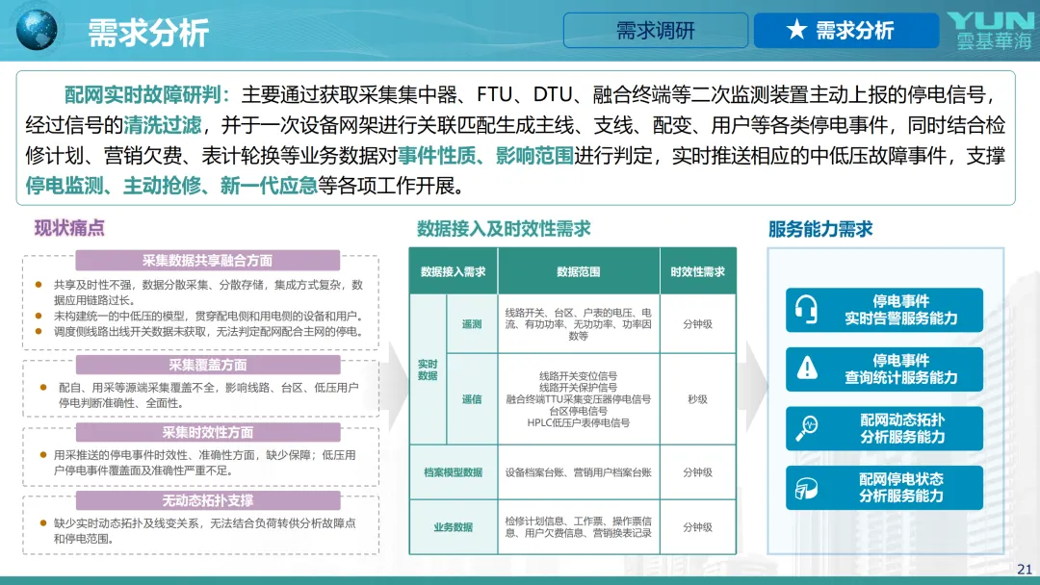Click the highlighted 清洗过滤 text
1040x585 pixels.
tap(163, 125)
